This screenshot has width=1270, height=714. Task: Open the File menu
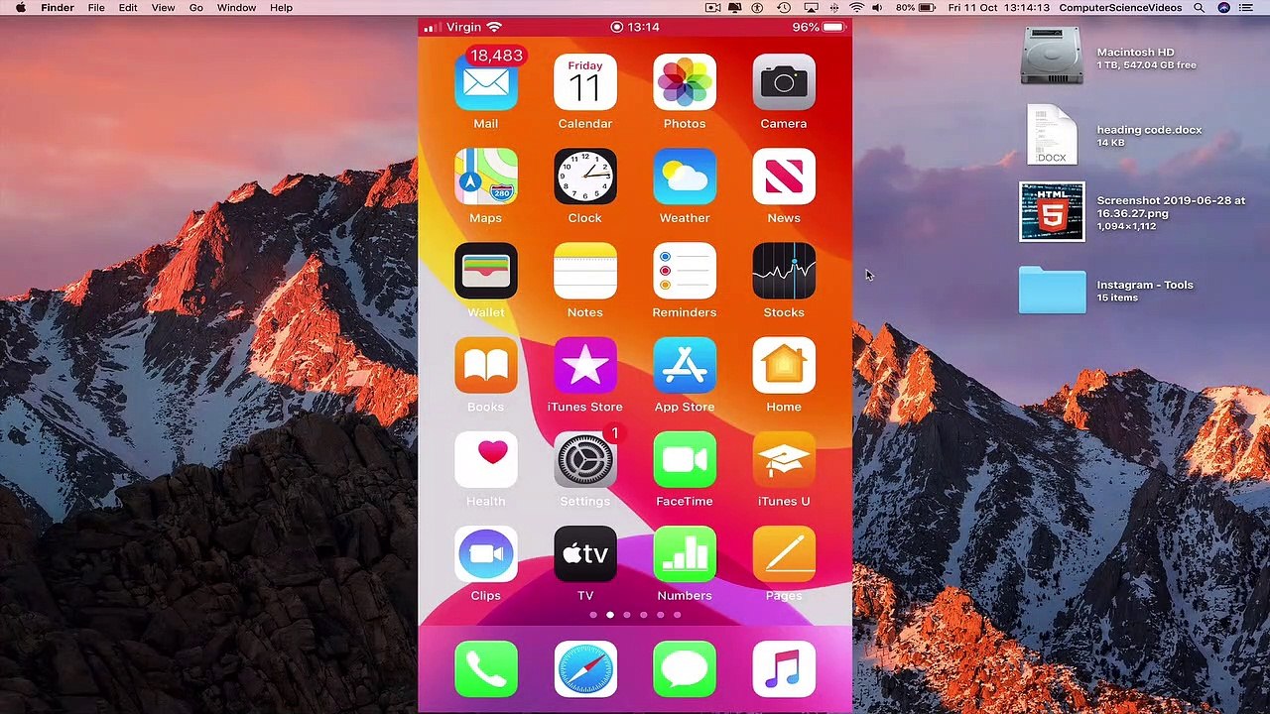pyautogui.click(x=96, y=8)
